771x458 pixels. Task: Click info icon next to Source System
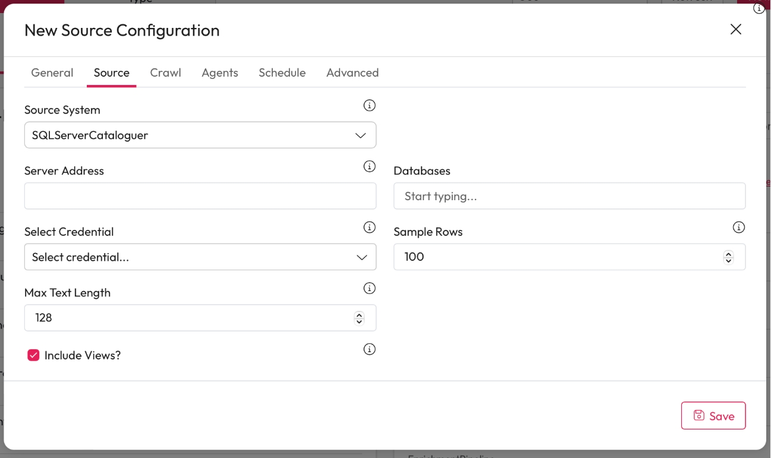[x=369, y=106]
